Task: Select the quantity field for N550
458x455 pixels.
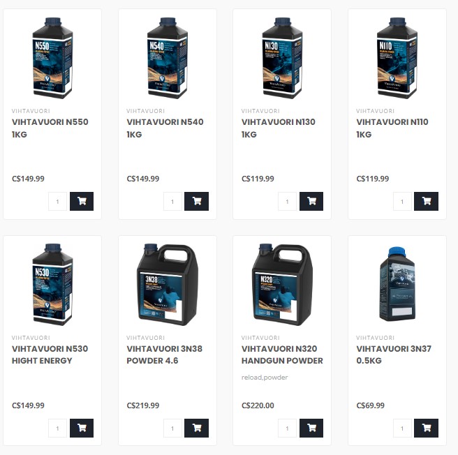Action: click(57, 201)
